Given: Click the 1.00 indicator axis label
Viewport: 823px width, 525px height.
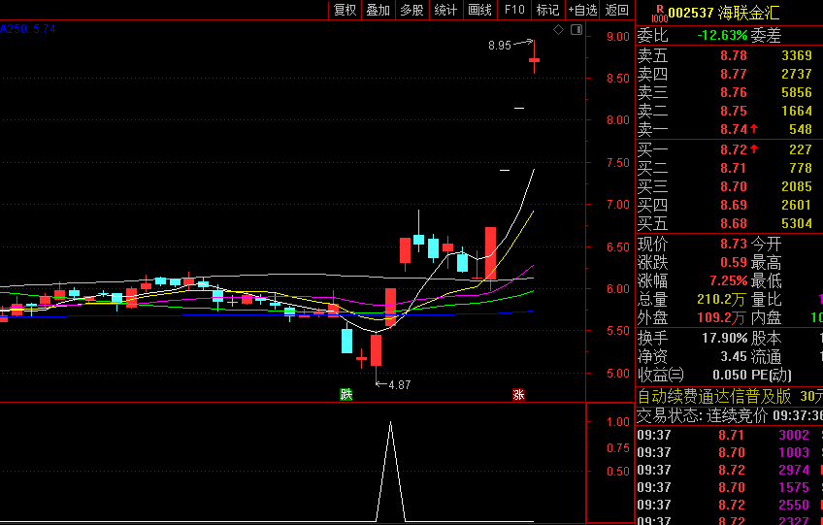Looking at the screenshot, I should point(618,422).
